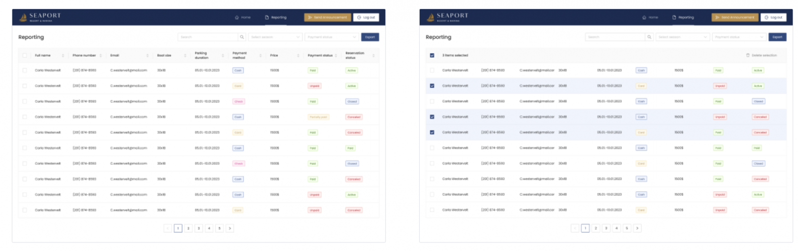Select page 1 in left screen pagination
The height and width of the screenshot is (251, 798).
click(178, 228)
